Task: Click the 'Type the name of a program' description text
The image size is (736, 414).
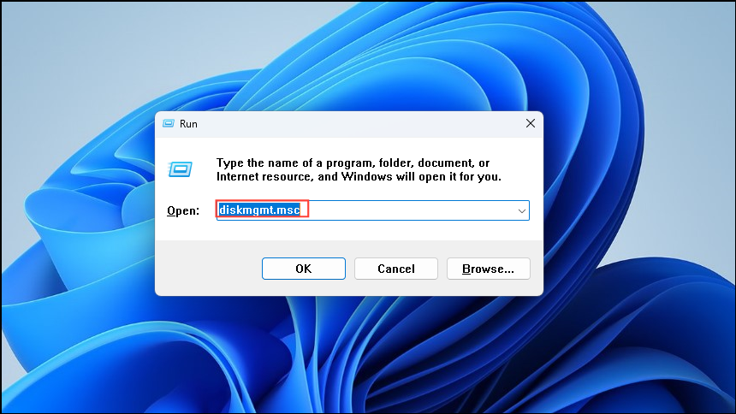Action: pyautogui.click(x=359, y=170)
